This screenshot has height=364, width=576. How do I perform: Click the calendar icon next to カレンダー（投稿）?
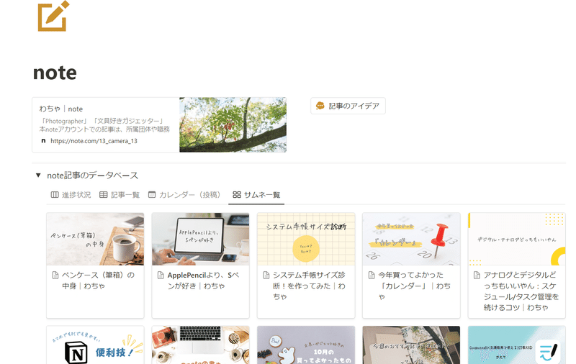pyautogui.click(x=152, y=195)
